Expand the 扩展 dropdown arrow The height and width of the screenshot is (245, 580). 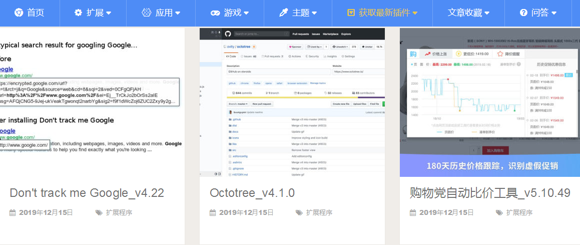click(109, 14)
